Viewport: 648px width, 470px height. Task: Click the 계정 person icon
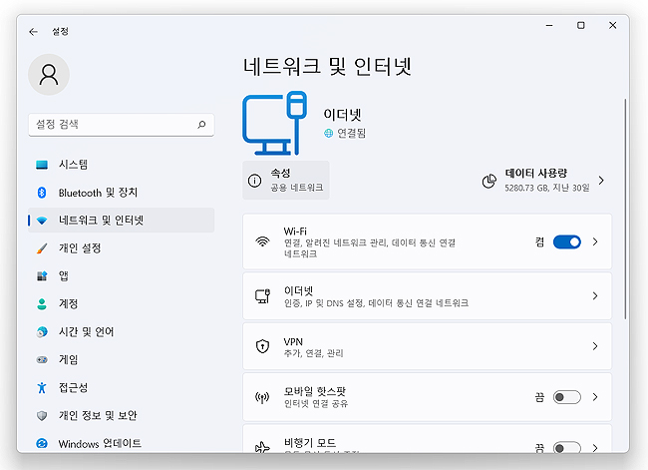tap(42, 304)
